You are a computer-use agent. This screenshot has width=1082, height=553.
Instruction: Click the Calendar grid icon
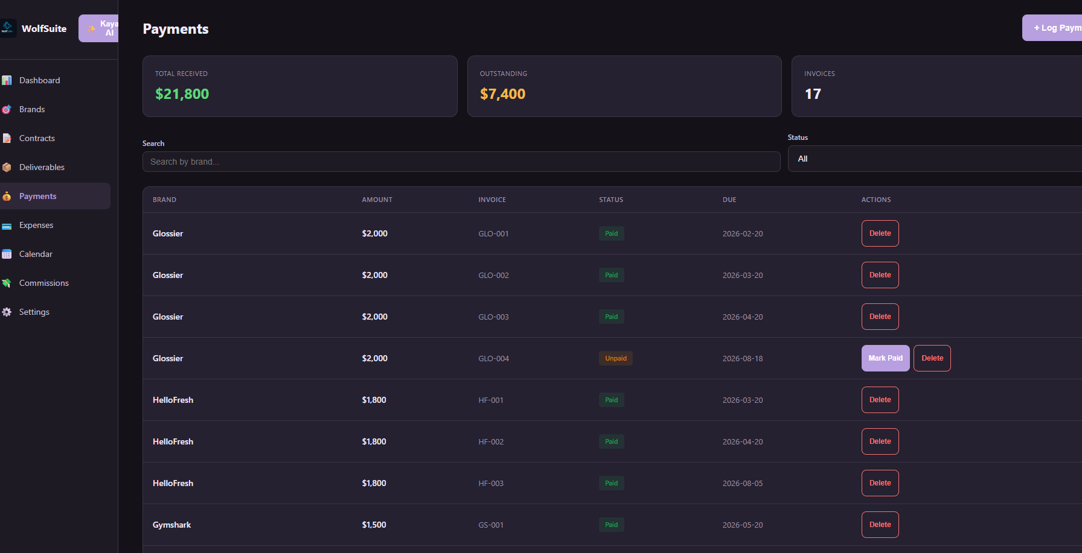pos(7,254)
